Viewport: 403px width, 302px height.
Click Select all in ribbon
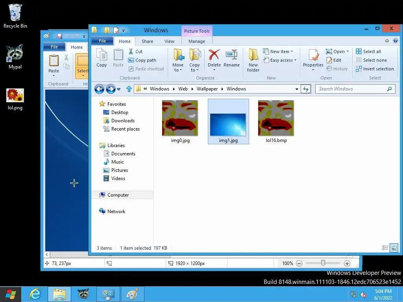pos(368,52)
